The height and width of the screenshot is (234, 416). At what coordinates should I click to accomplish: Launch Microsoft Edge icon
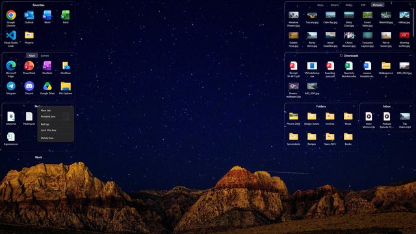click(x=11, y=66)
